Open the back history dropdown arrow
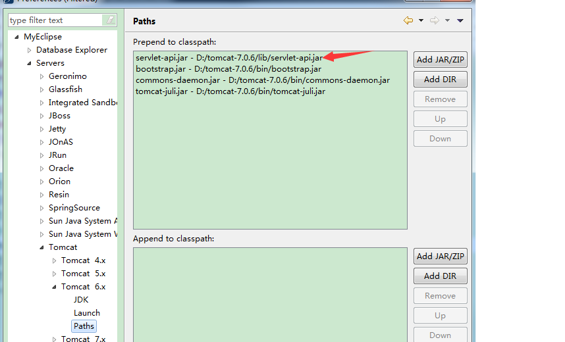This screenshot has height=342, width=565. coord(421,20)
